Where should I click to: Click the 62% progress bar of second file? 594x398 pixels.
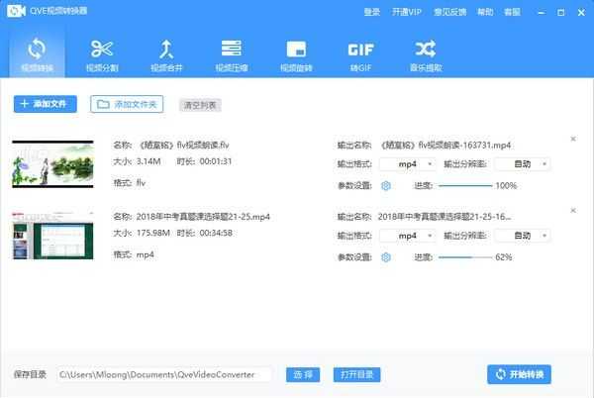pyautogui.click(x=465, y=257)
